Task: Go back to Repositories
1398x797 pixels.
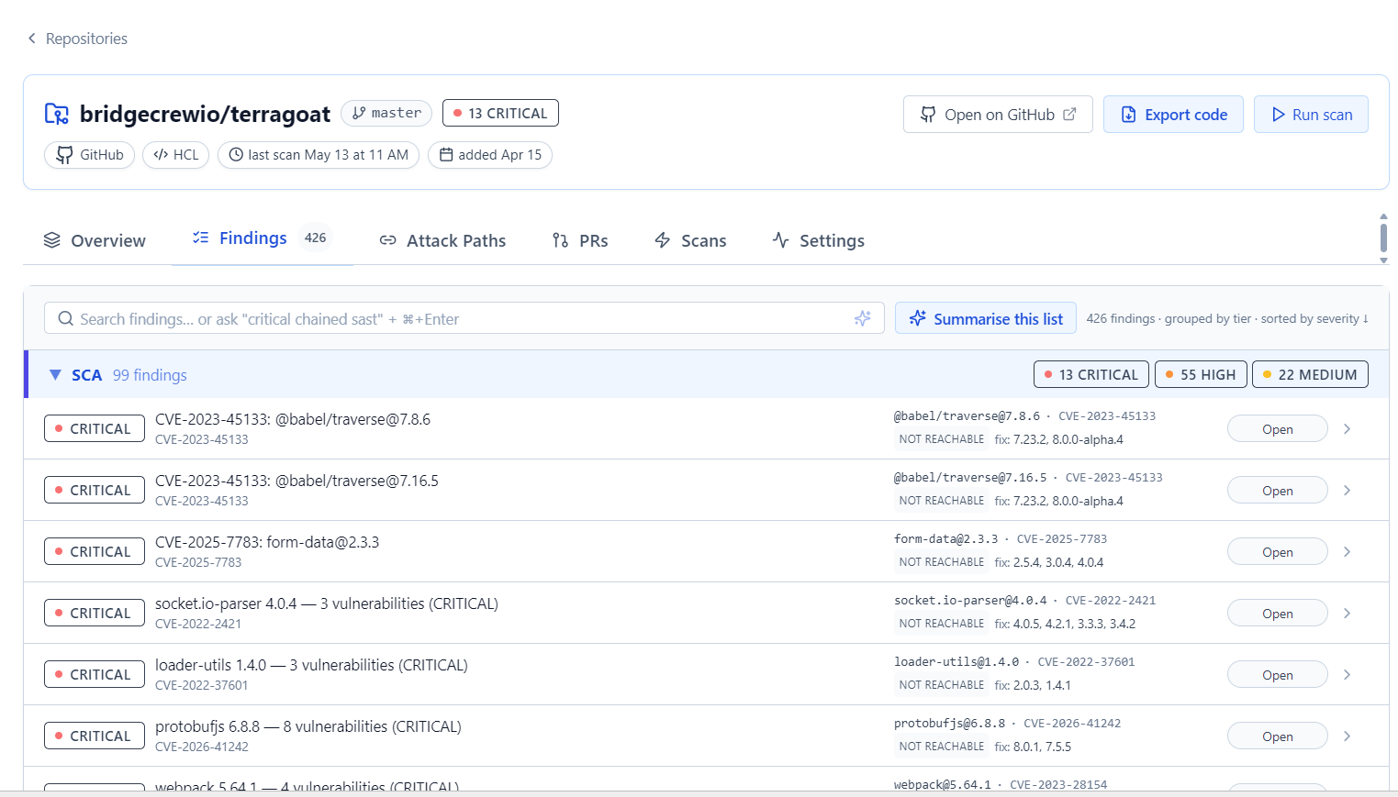Action: point(77,39)
